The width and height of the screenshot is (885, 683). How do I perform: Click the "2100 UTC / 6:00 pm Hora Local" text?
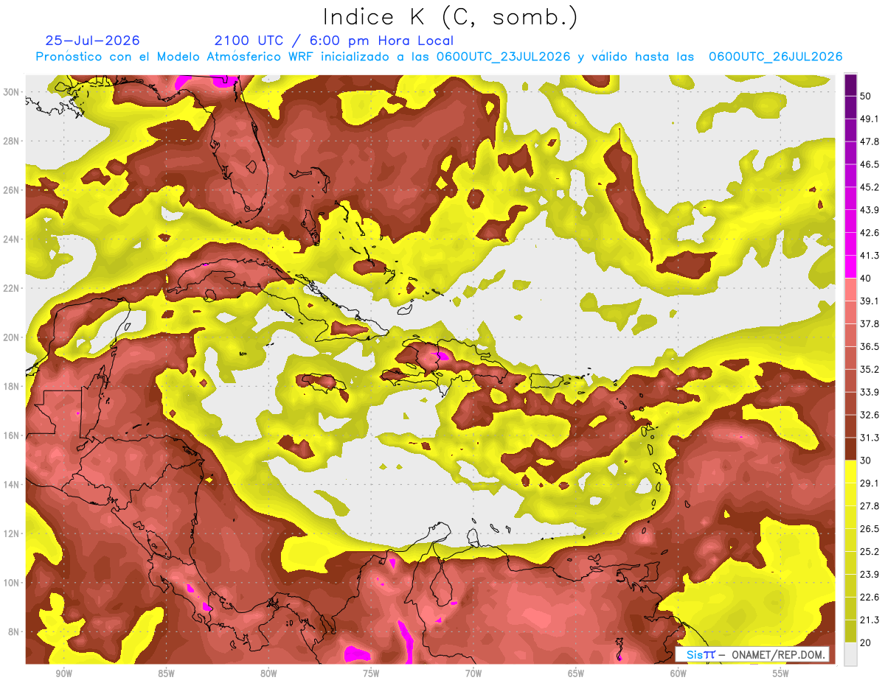(333, 41)
